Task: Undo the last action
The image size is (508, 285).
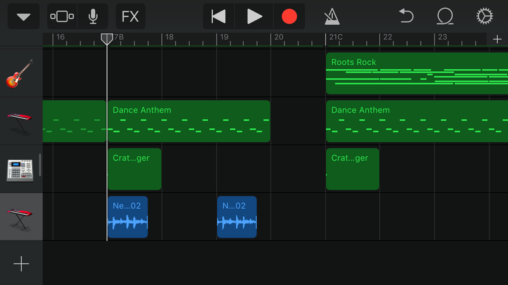Action: [x=406, y=17]
